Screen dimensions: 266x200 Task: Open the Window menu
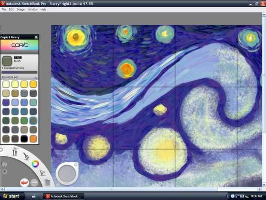coord(33,9)
